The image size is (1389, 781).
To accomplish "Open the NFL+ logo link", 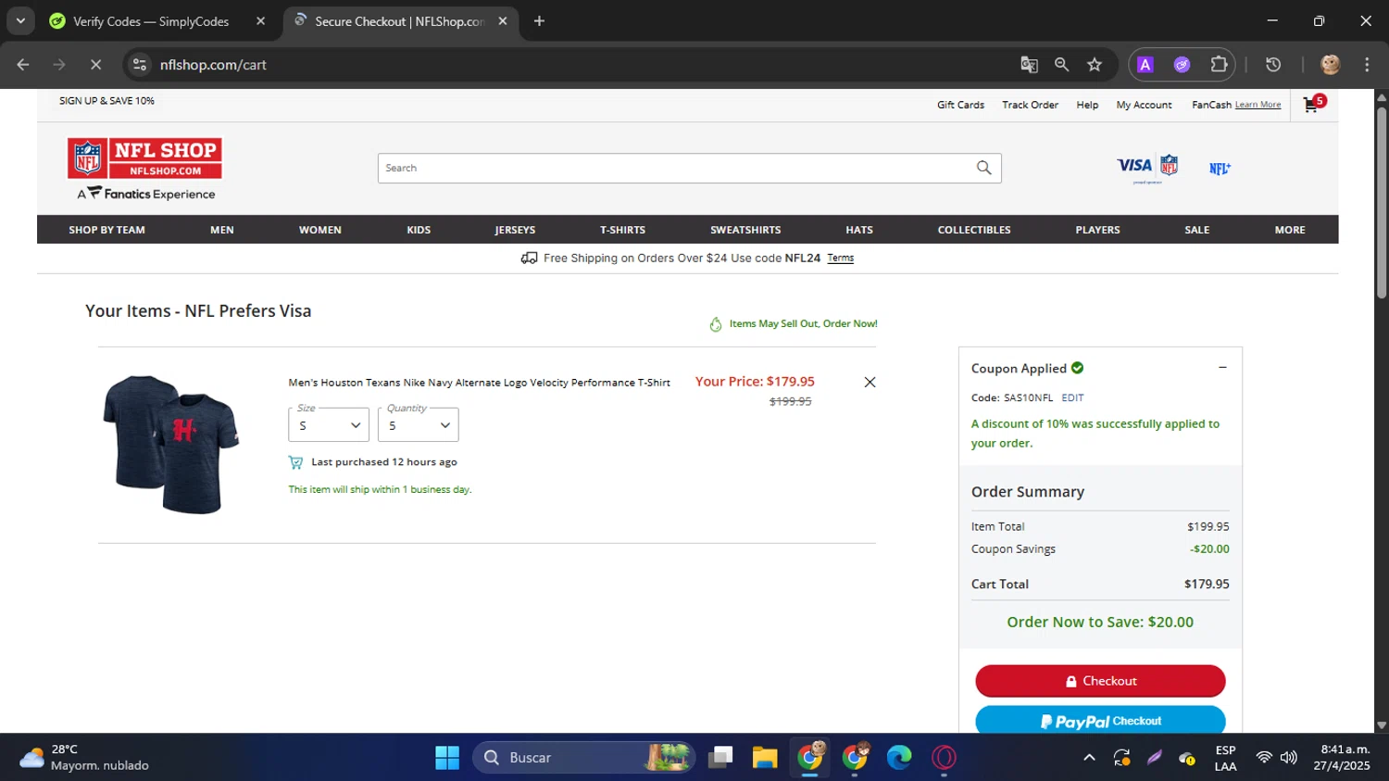I will coord(1220,169).
